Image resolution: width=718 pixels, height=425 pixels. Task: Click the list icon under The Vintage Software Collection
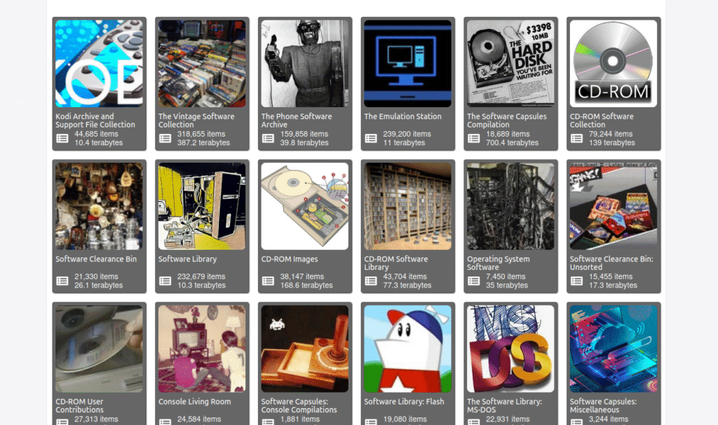point(165,138)
